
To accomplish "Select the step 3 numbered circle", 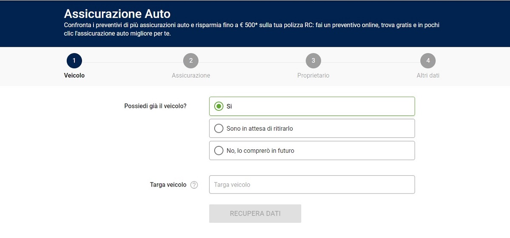I will click(313, 61).
